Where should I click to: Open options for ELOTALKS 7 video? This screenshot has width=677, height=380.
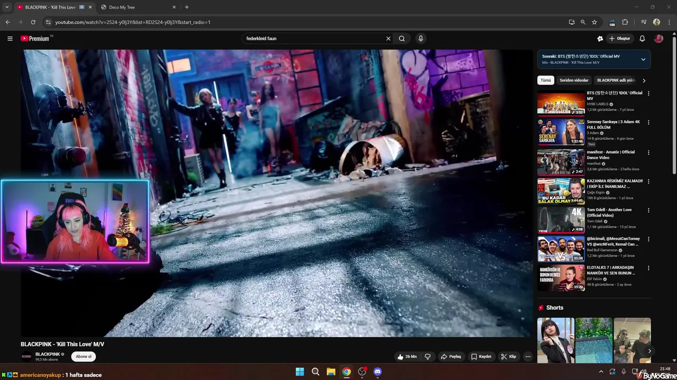[x=648, y=268]
